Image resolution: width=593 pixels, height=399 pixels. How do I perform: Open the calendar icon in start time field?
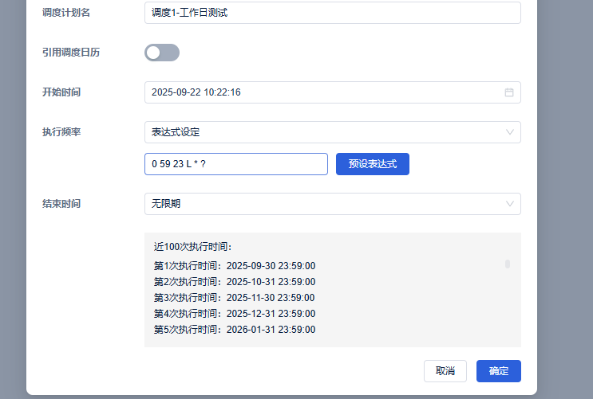point(509,92)
